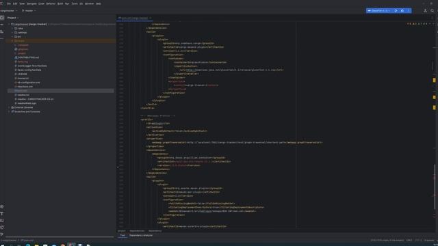The image size is (438, 246).
Task: Open the Edit menu
Action: tap(15, 3)
